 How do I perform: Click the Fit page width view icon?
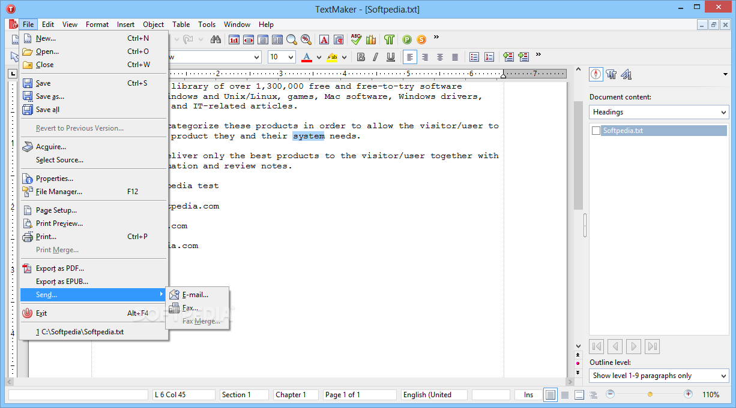click(x=248, y=40)
